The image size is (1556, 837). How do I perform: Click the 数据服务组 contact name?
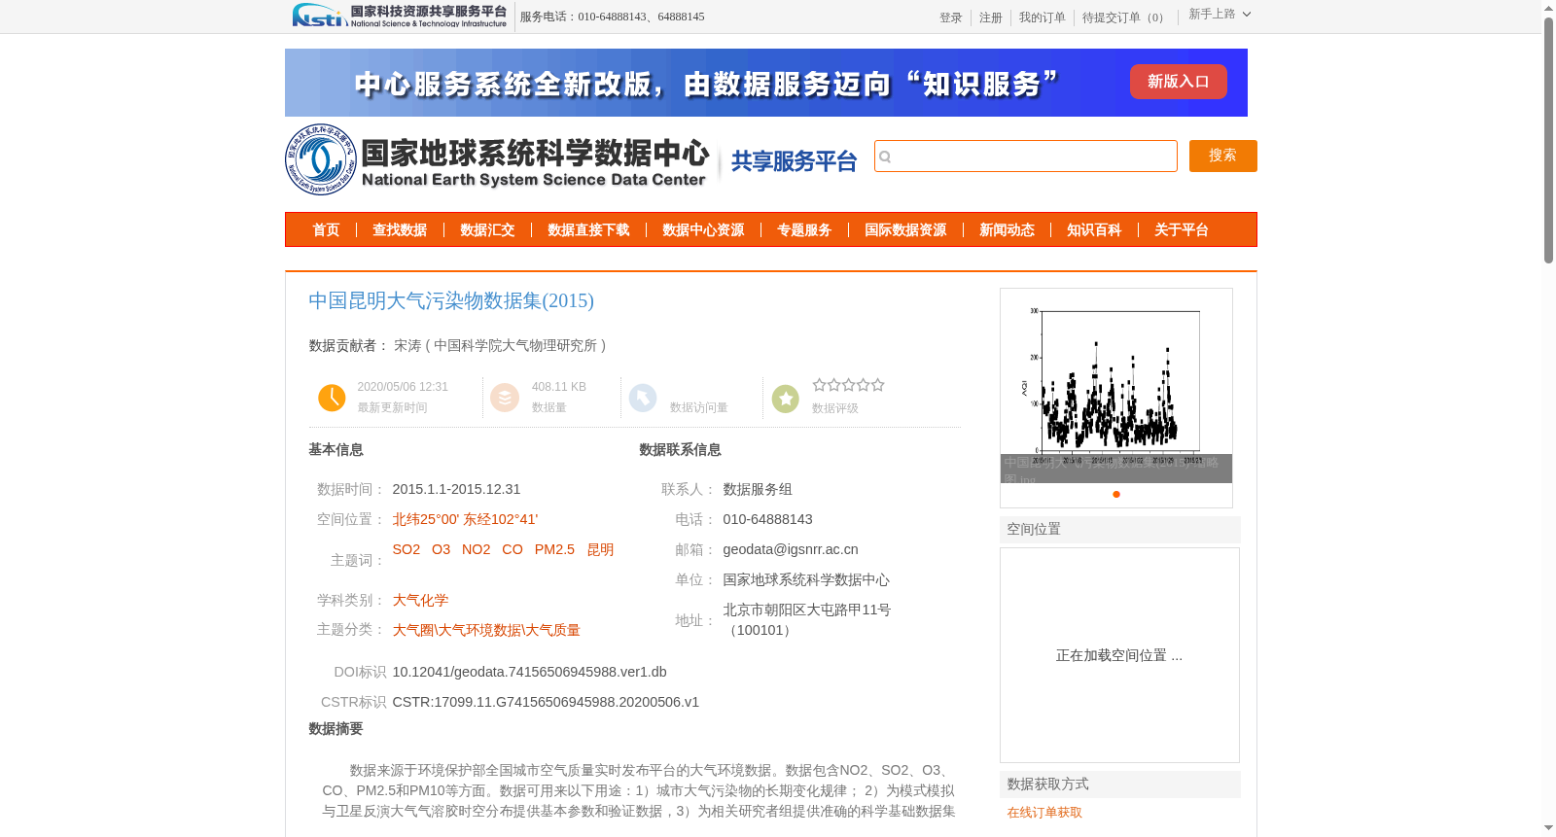[x=758, y=489]
